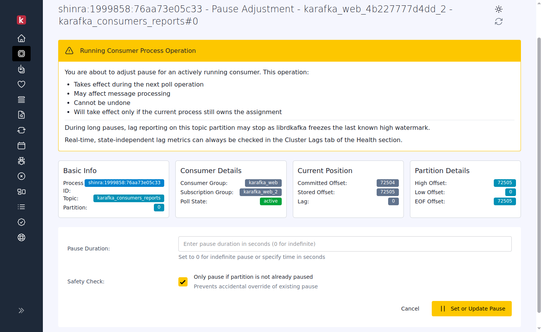Viewport: 542px width, 332px height.
Task: Toggle the light/dark theme sun icon
Action: click(x=498, y=9)
